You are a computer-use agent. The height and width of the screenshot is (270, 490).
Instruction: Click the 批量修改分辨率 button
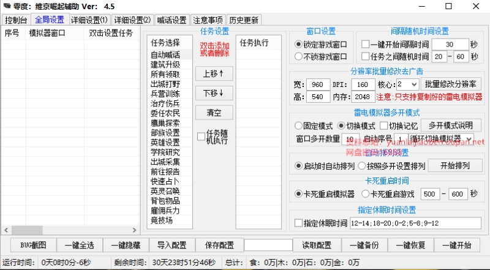click(451, 84)
